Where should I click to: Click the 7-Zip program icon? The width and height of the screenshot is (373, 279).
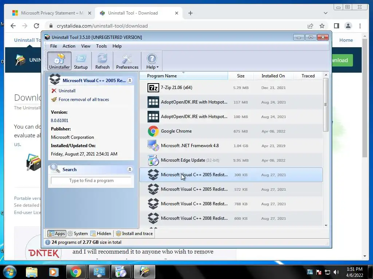(x=153, y=88)
